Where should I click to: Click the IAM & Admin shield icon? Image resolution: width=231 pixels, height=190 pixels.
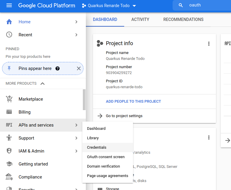point(9,151)
